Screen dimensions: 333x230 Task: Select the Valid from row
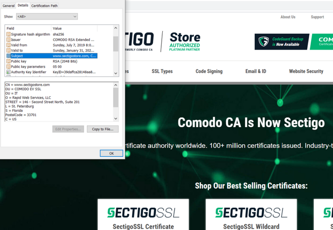tap(52, 45)
